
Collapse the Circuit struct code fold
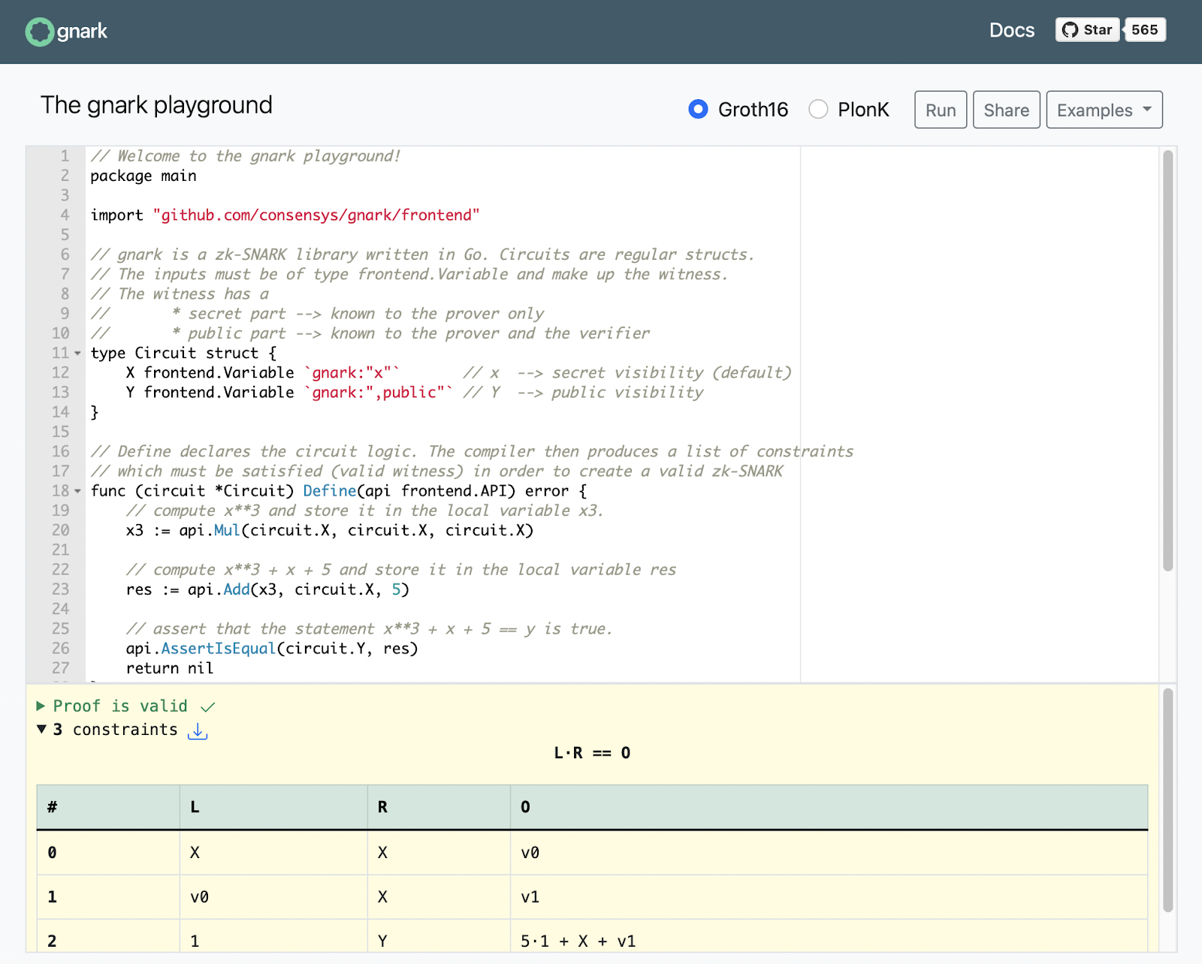tap(77, 353)
